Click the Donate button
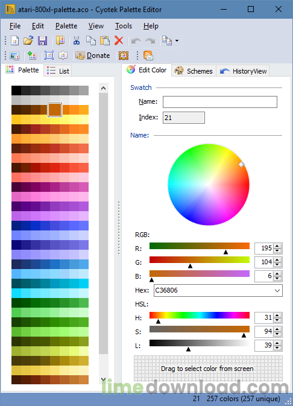 [x=93, y=56]
